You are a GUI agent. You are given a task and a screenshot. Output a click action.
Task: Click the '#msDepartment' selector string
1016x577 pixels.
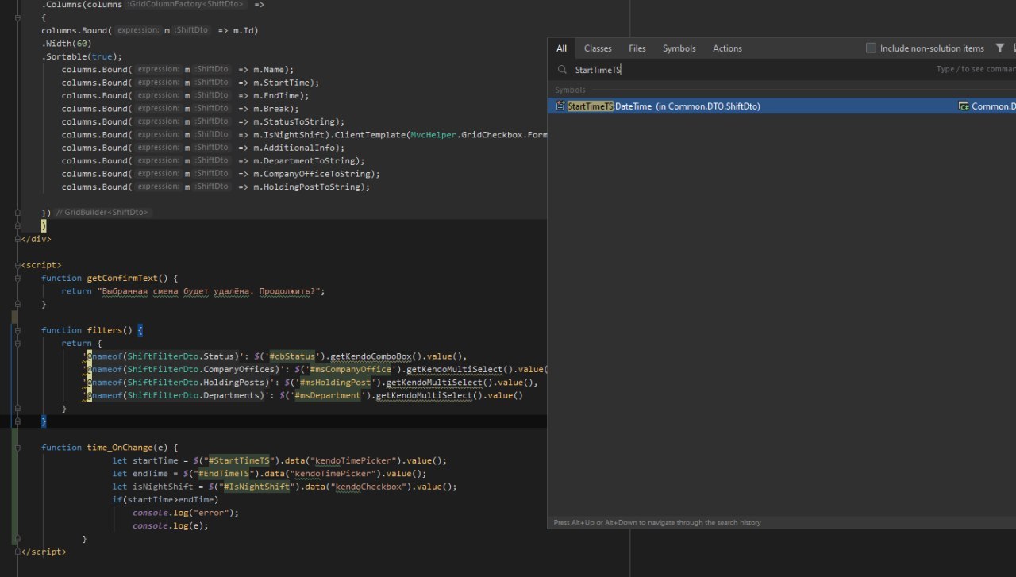pyautogui.click(x=328, y=395)
